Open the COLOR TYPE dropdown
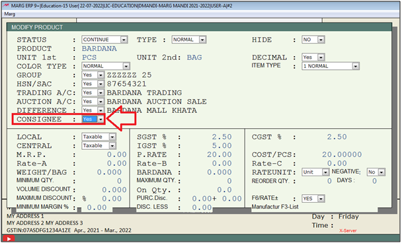This screenshot has height=243, width=402. (106, 66)
